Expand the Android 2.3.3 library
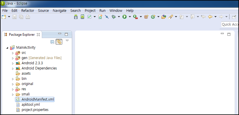Screen dimensions: 239x115 point(13,63)
